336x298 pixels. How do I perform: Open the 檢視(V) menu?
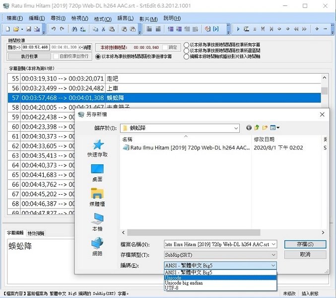click(x=80, y=18)
